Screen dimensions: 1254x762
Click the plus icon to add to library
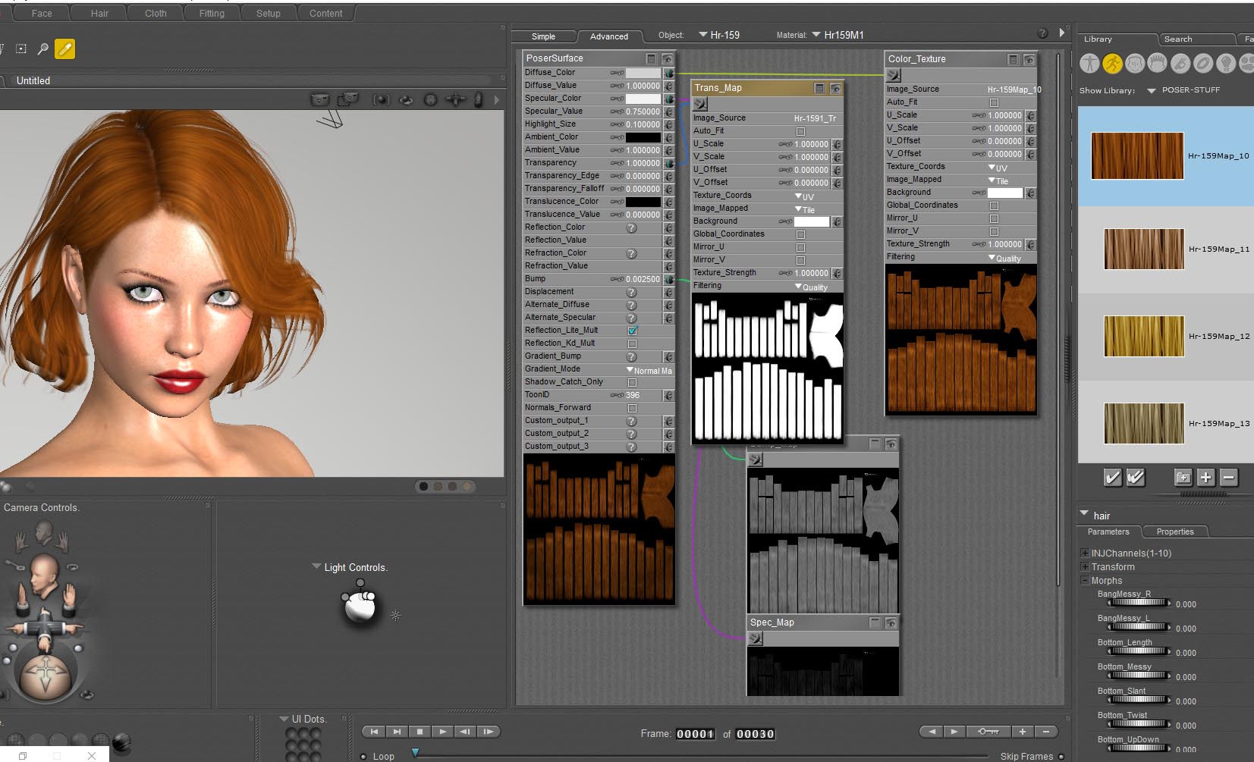pyautogui.click(x=1205, y=477)
